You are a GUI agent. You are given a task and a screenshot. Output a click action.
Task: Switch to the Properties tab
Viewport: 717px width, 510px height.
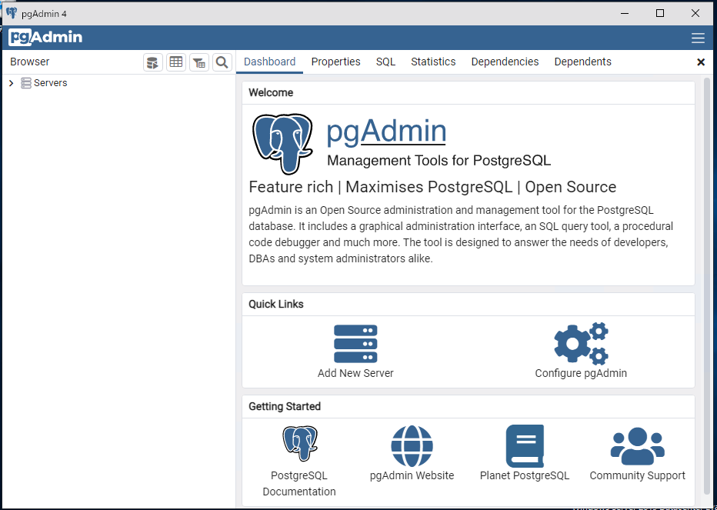335,62
